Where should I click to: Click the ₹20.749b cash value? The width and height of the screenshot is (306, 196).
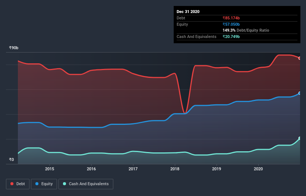click(231, 37)
